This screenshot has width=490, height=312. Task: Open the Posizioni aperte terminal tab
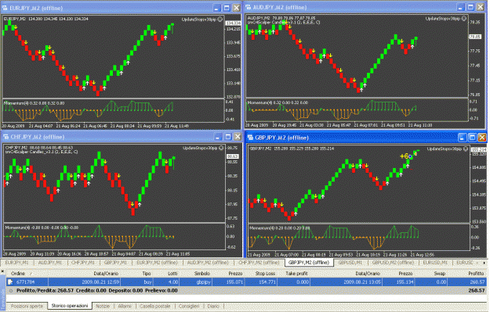click(27, 307)
